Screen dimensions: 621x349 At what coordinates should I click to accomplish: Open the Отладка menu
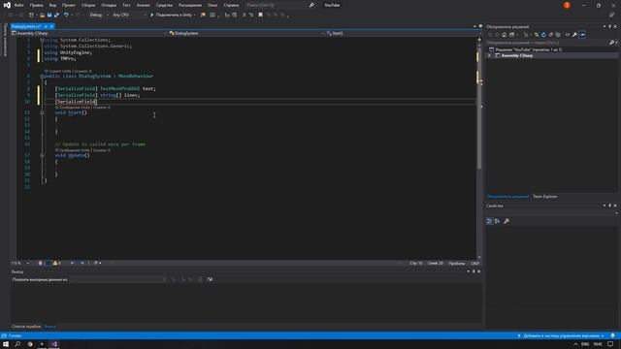click(109, 5)
